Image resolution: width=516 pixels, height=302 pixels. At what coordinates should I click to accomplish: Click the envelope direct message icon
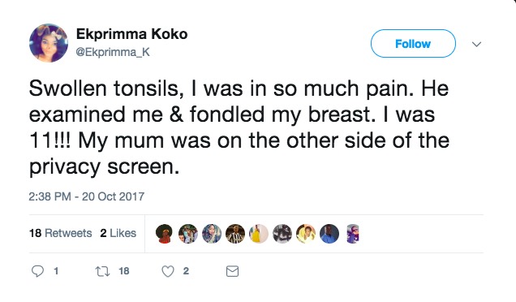[232, 271]
